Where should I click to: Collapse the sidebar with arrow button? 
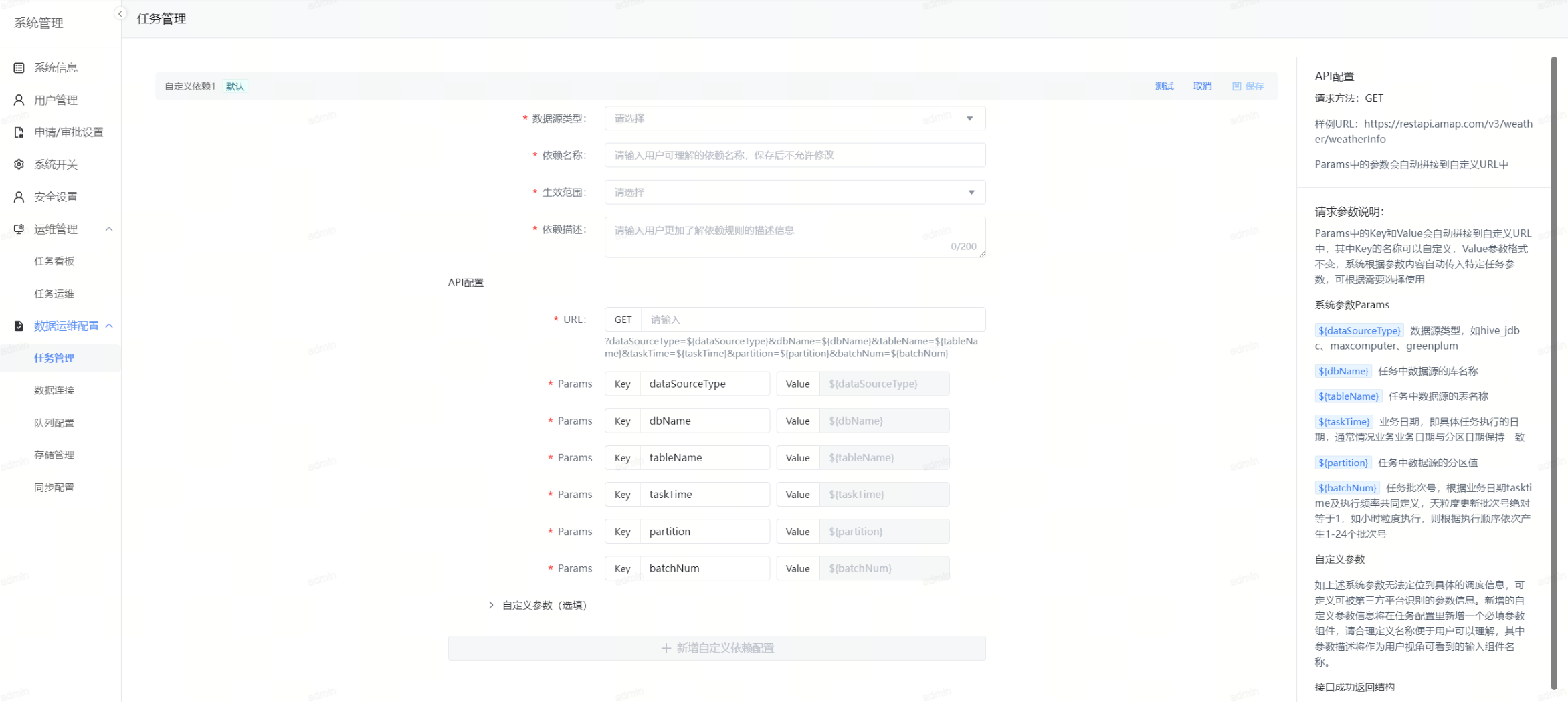120,13
